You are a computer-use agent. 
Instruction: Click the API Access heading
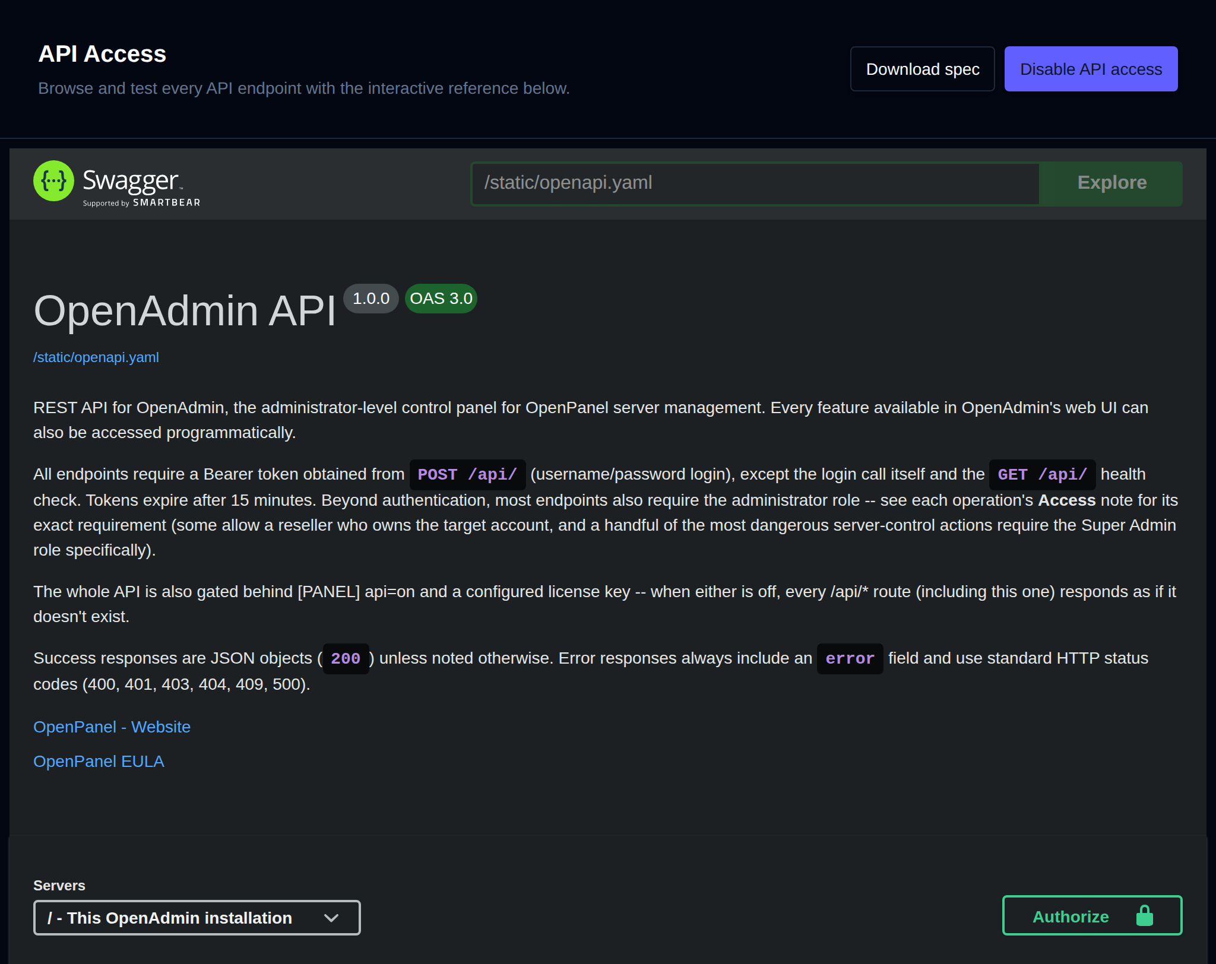click(x=102, y=54)
